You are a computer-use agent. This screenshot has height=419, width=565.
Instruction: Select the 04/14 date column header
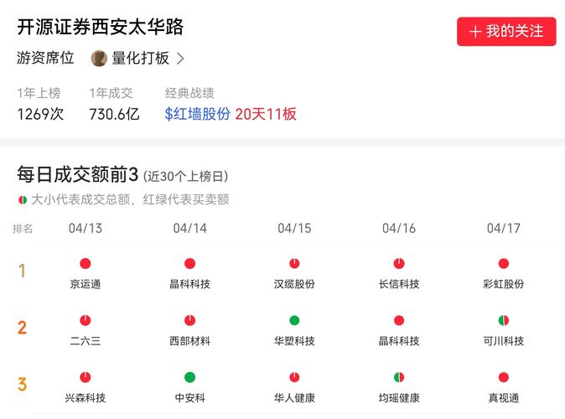click(190, 228)
